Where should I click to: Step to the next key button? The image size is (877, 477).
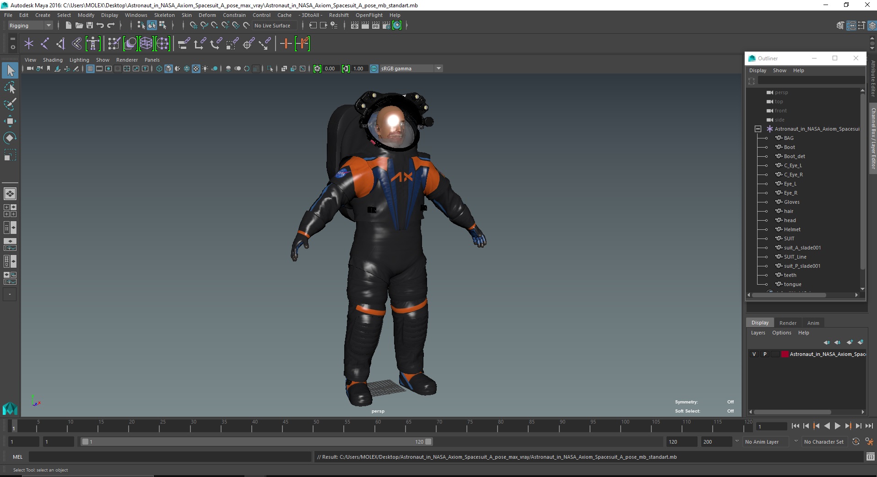848,426
